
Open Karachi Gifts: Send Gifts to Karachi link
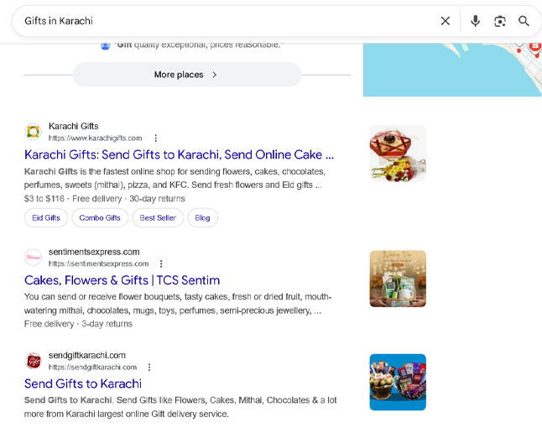point(179,154)
